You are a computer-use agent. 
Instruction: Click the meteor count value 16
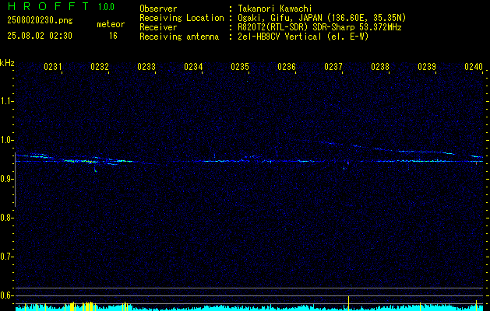pos(113,36)
